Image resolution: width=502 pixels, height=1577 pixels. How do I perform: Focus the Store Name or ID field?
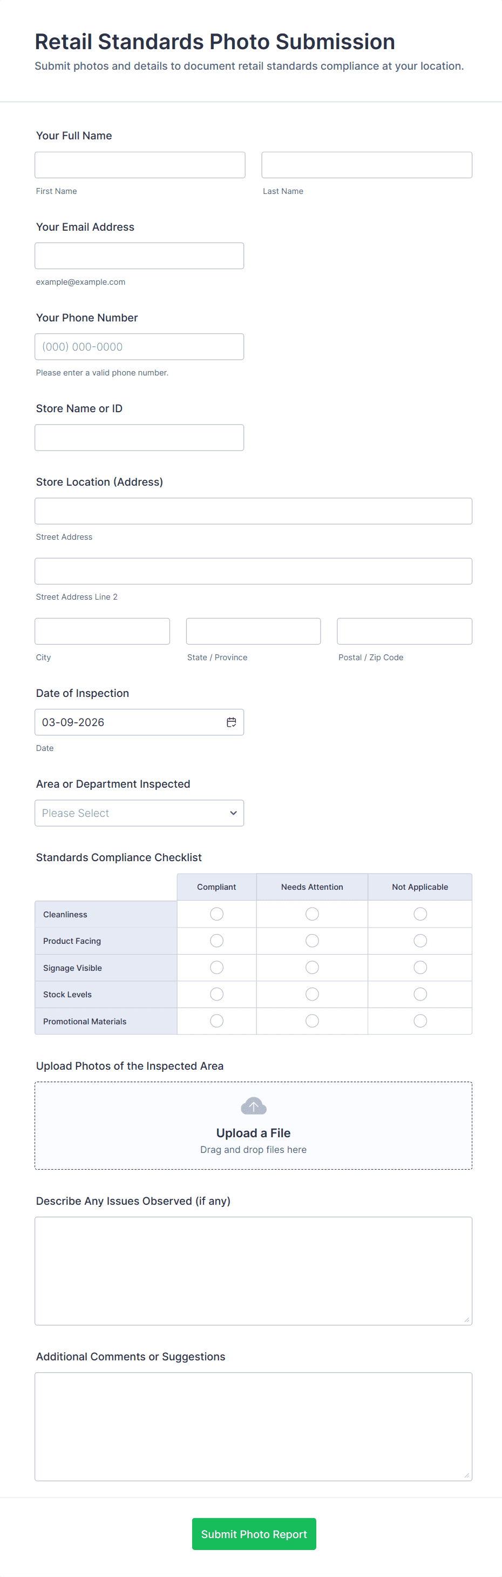[x=139, y=438]
